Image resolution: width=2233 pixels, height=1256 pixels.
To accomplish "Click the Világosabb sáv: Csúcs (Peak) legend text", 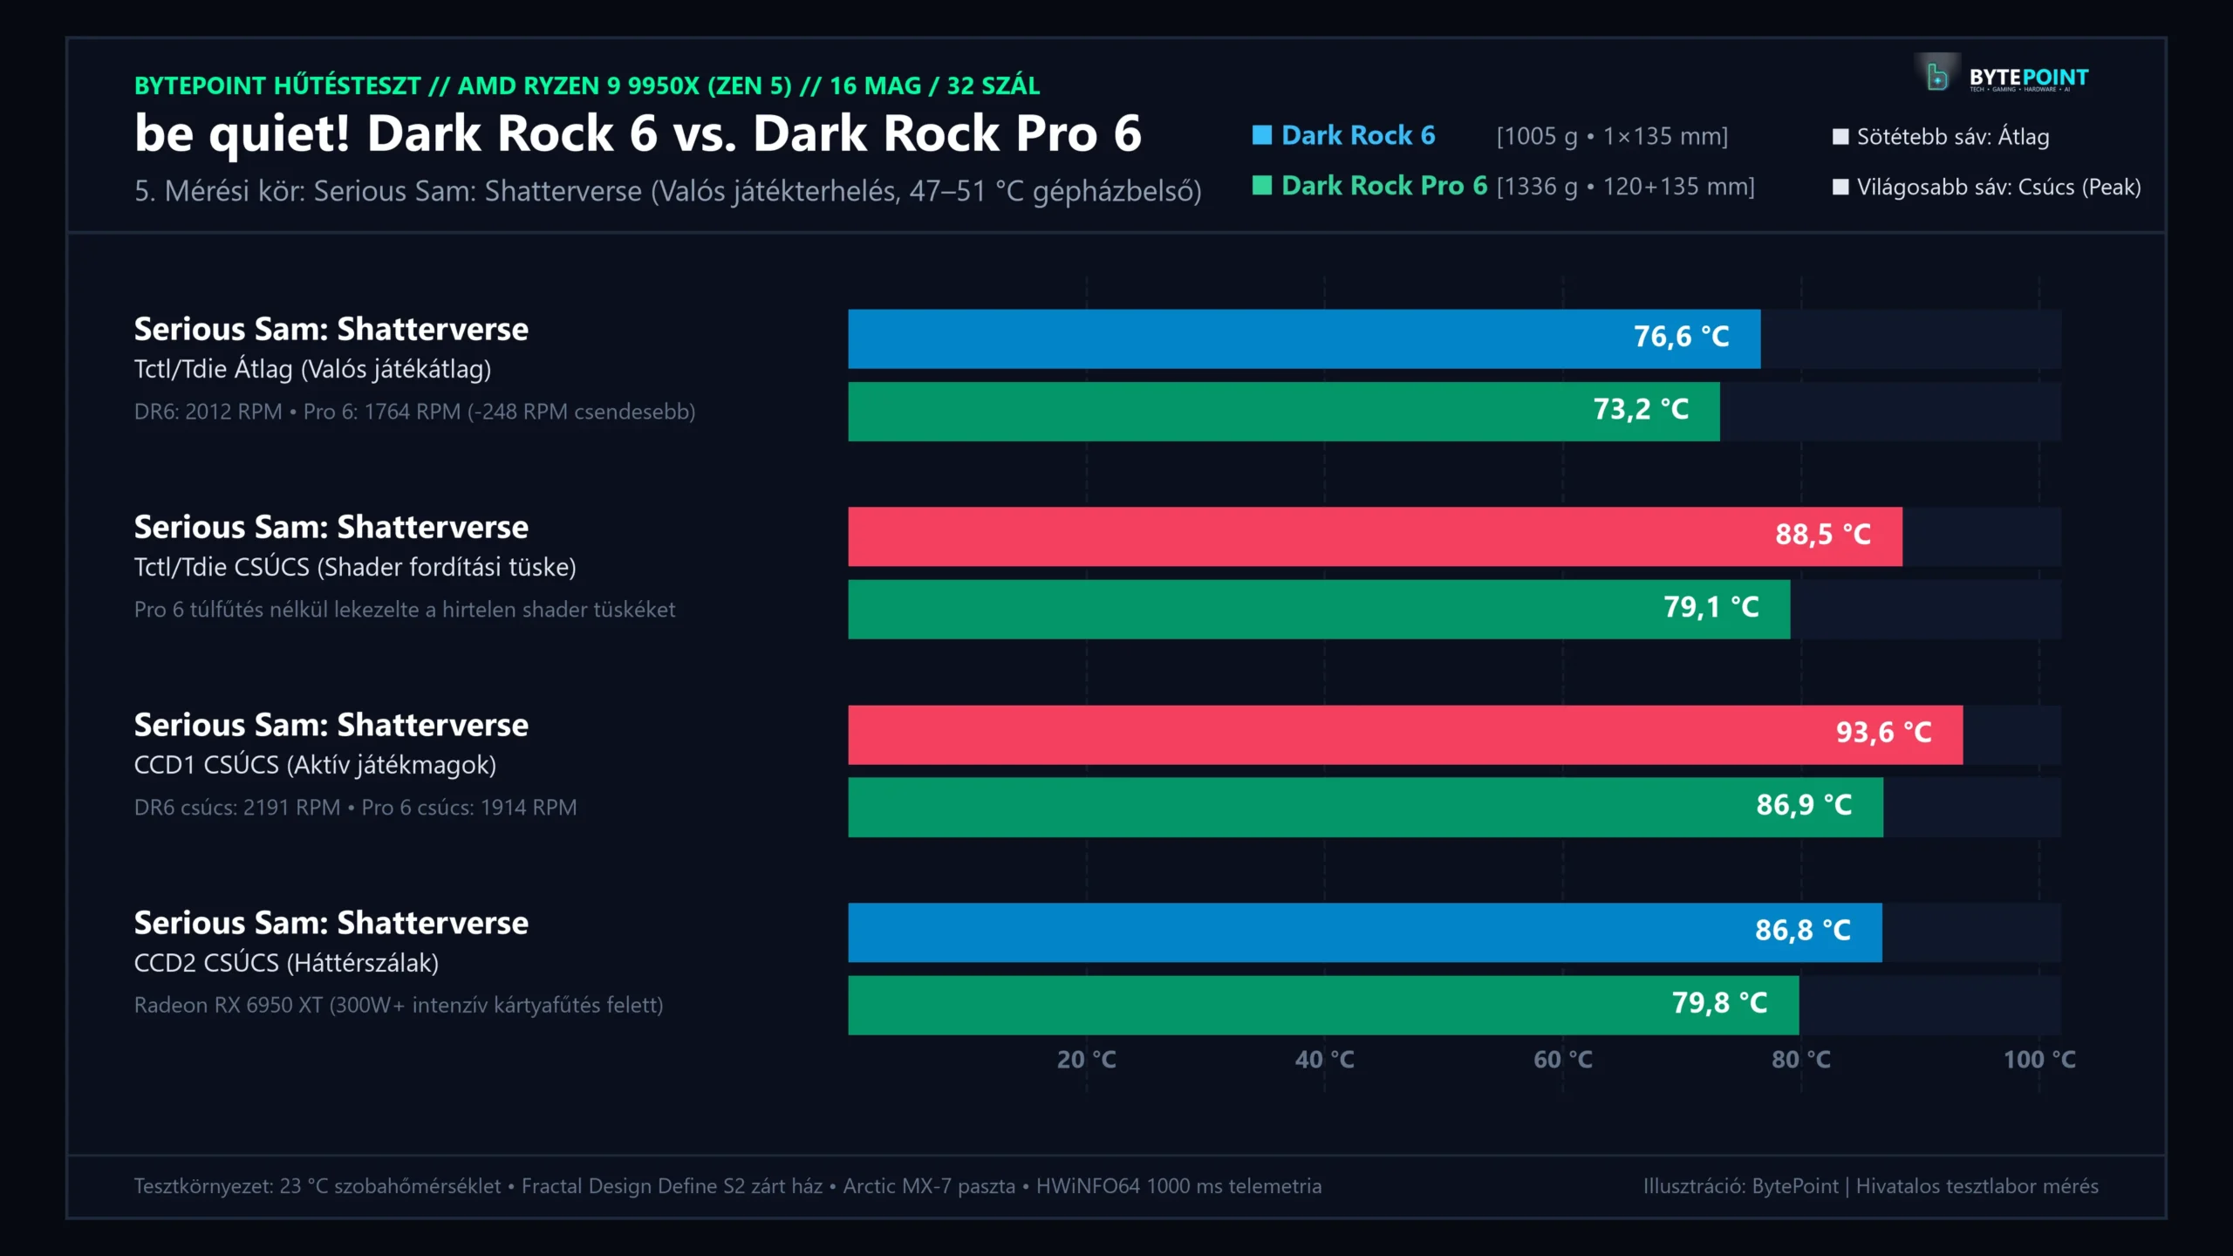I will click(x=1999, y=187).
